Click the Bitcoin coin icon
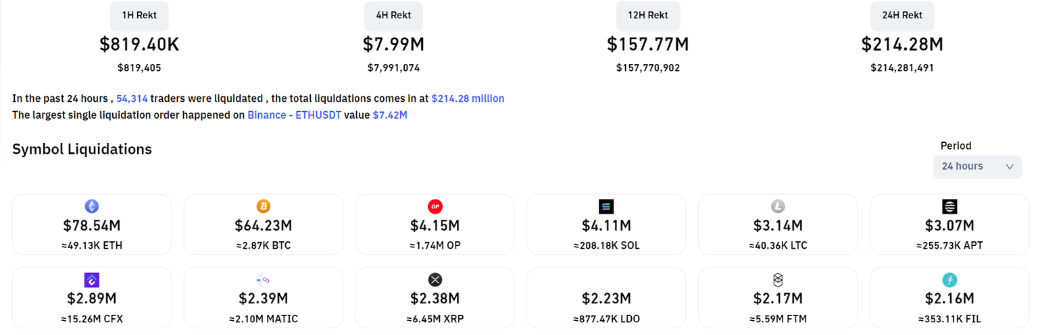 [x=264, y=206]
